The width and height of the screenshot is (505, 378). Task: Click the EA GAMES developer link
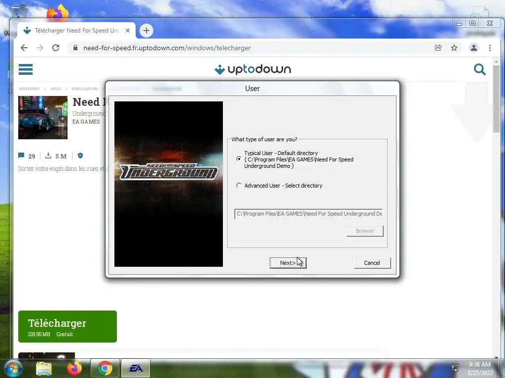coord(86,122)
